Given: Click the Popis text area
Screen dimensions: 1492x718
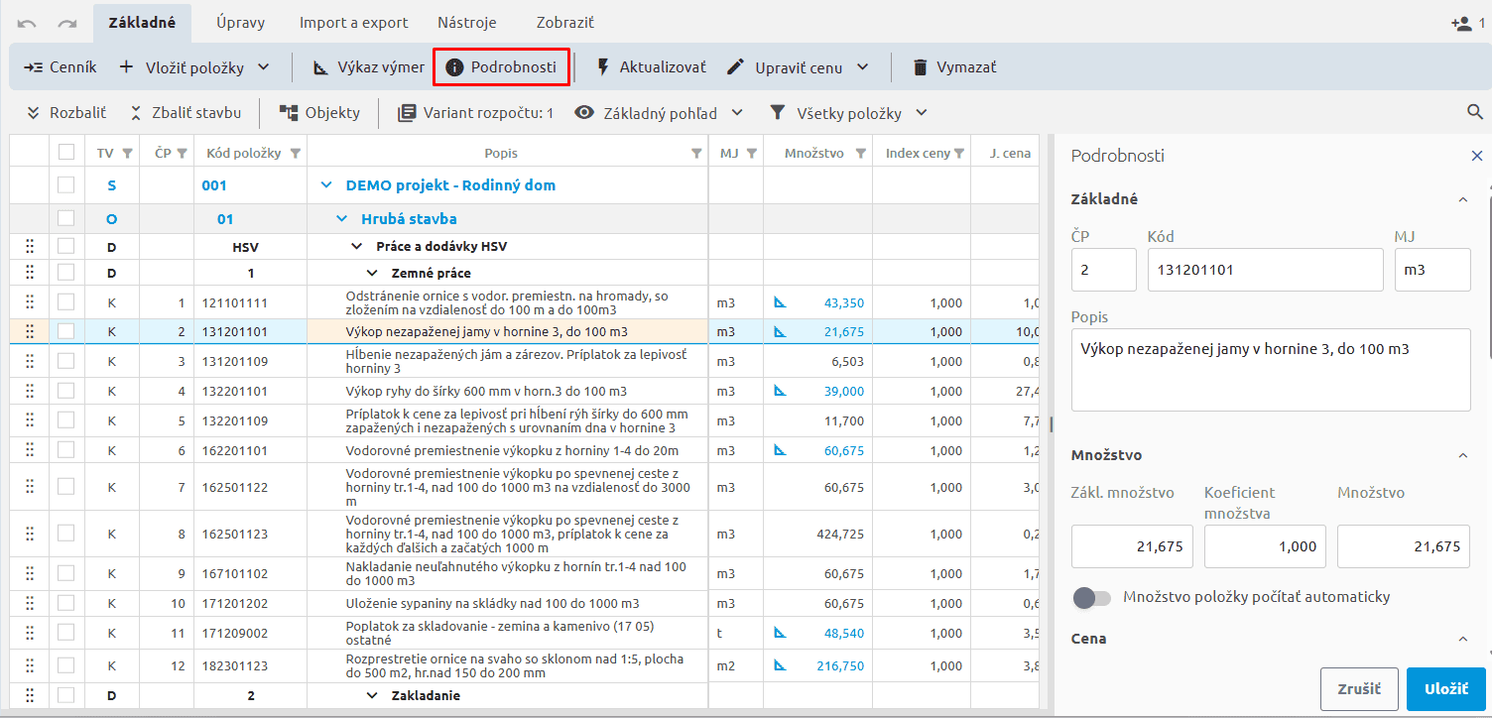Looking at the screenshot, I should [x=1271, y=370].
